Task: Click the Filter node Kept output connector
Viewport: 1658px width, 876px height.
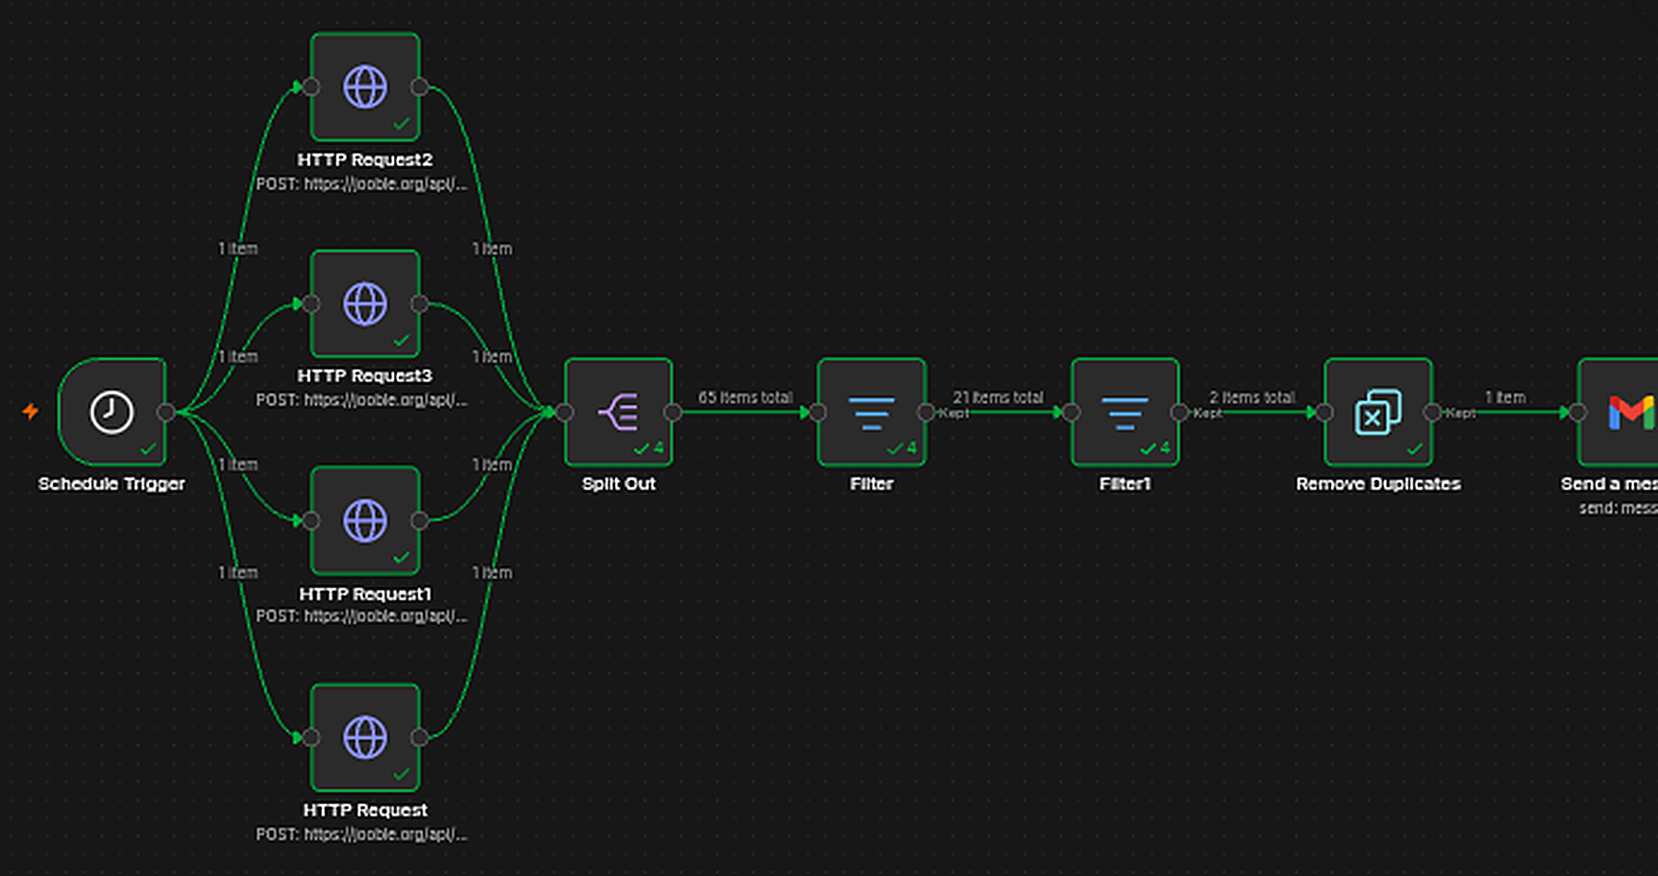Action: point(926,412)
